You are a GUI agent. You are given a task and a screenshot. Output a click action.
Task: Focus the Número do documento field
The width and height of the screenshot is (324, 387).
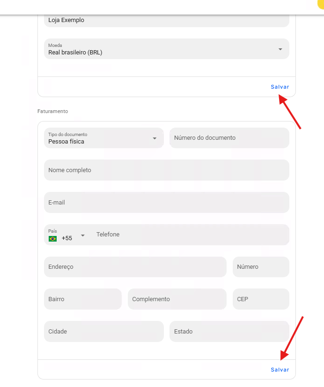(229, 138)
